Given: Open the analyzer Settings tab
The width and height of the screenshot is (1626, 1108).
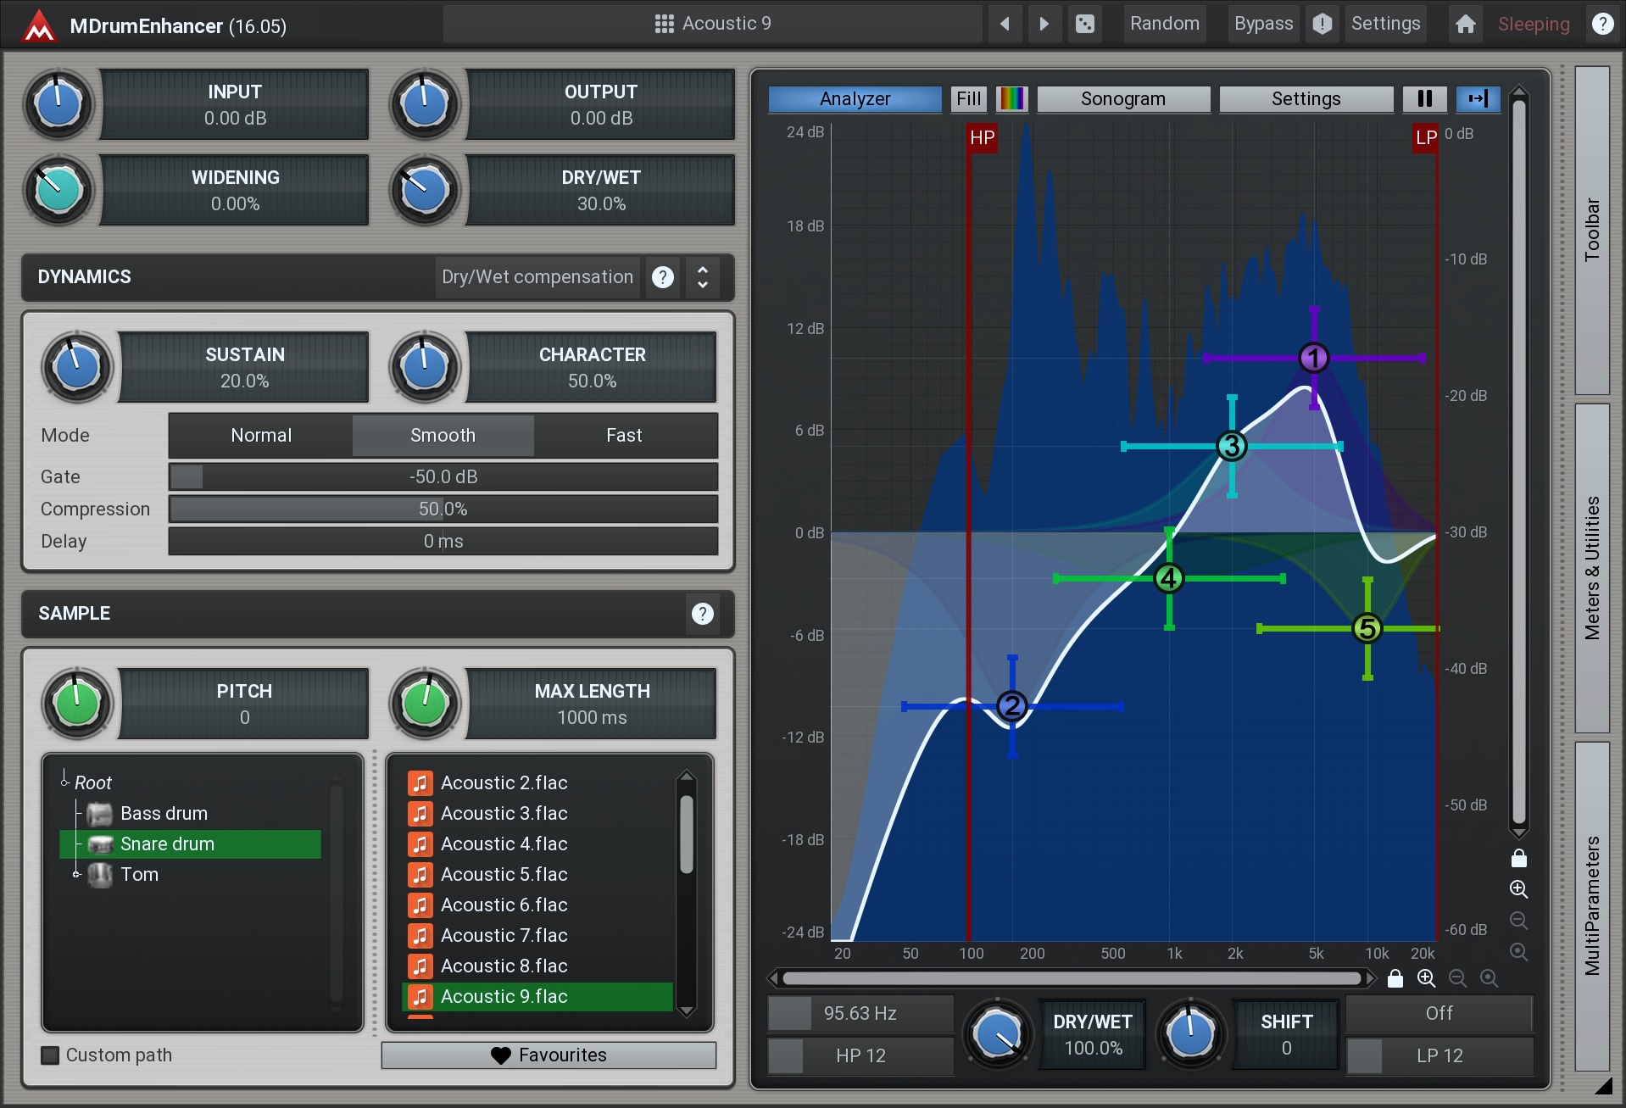Looking at the screenshot, I should point(1306,99).
